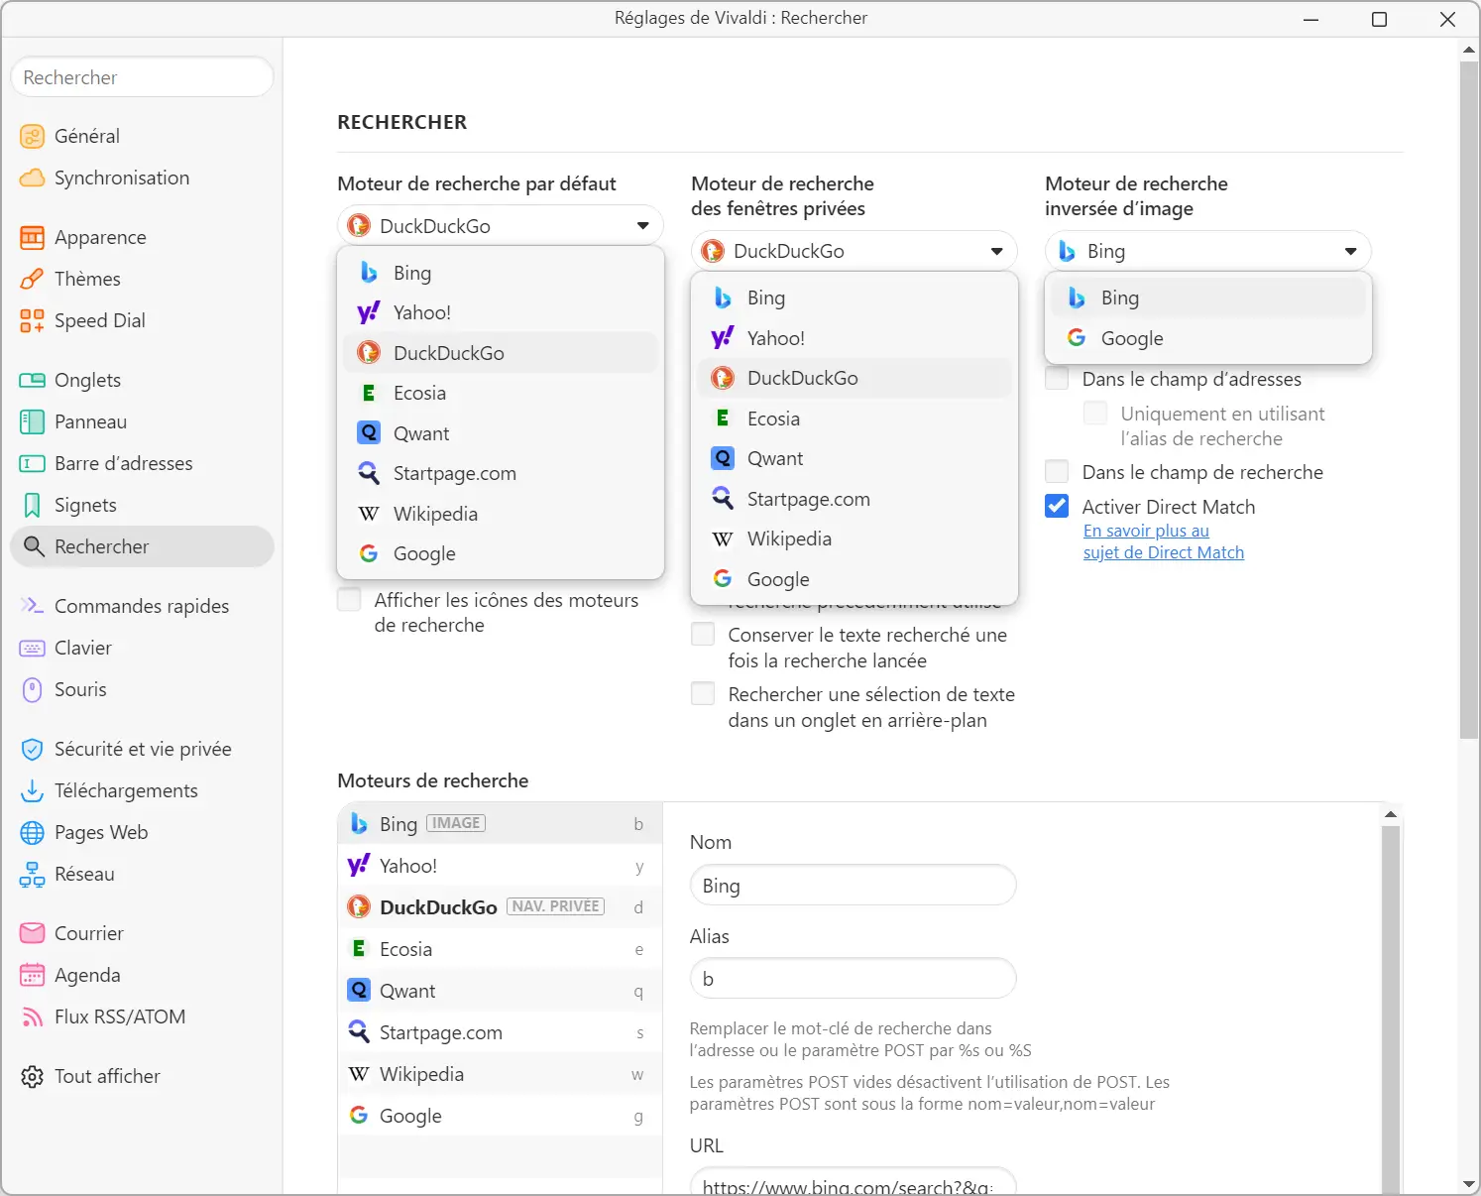Collapse the default search engine dropdown
The width and height of the screenshot is (1481, 1196).
[501, 225]
